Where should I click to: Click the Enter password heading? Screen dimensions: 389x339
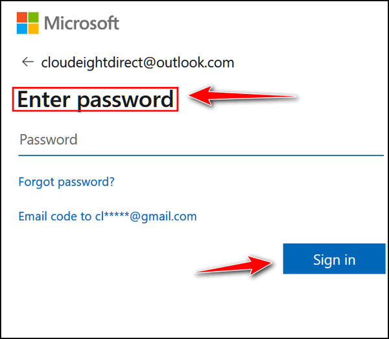tap(95, 99)
